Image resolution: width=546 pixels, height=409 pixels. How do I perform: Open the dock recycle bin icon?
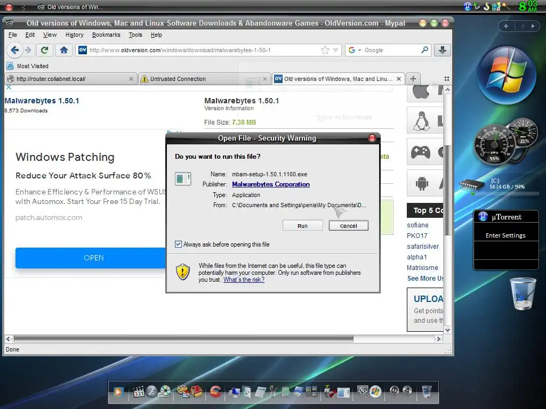(x=427, y=391)
